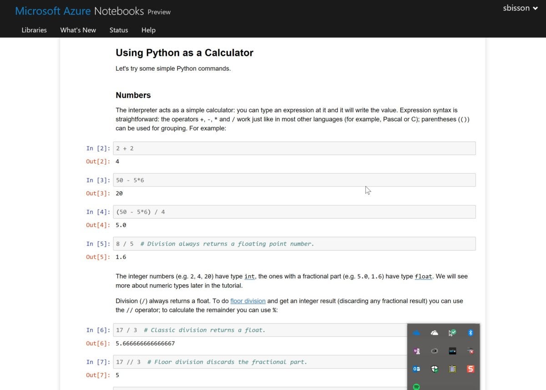Click the code cell with 8 / 5

click(294, 243)
